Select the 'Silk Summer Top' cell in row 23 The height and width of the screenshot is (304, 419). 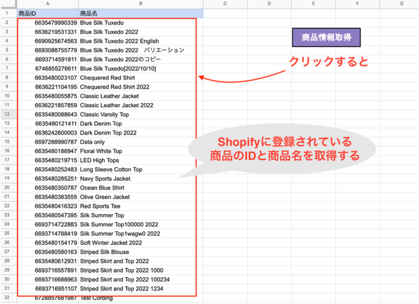[141, 215]
